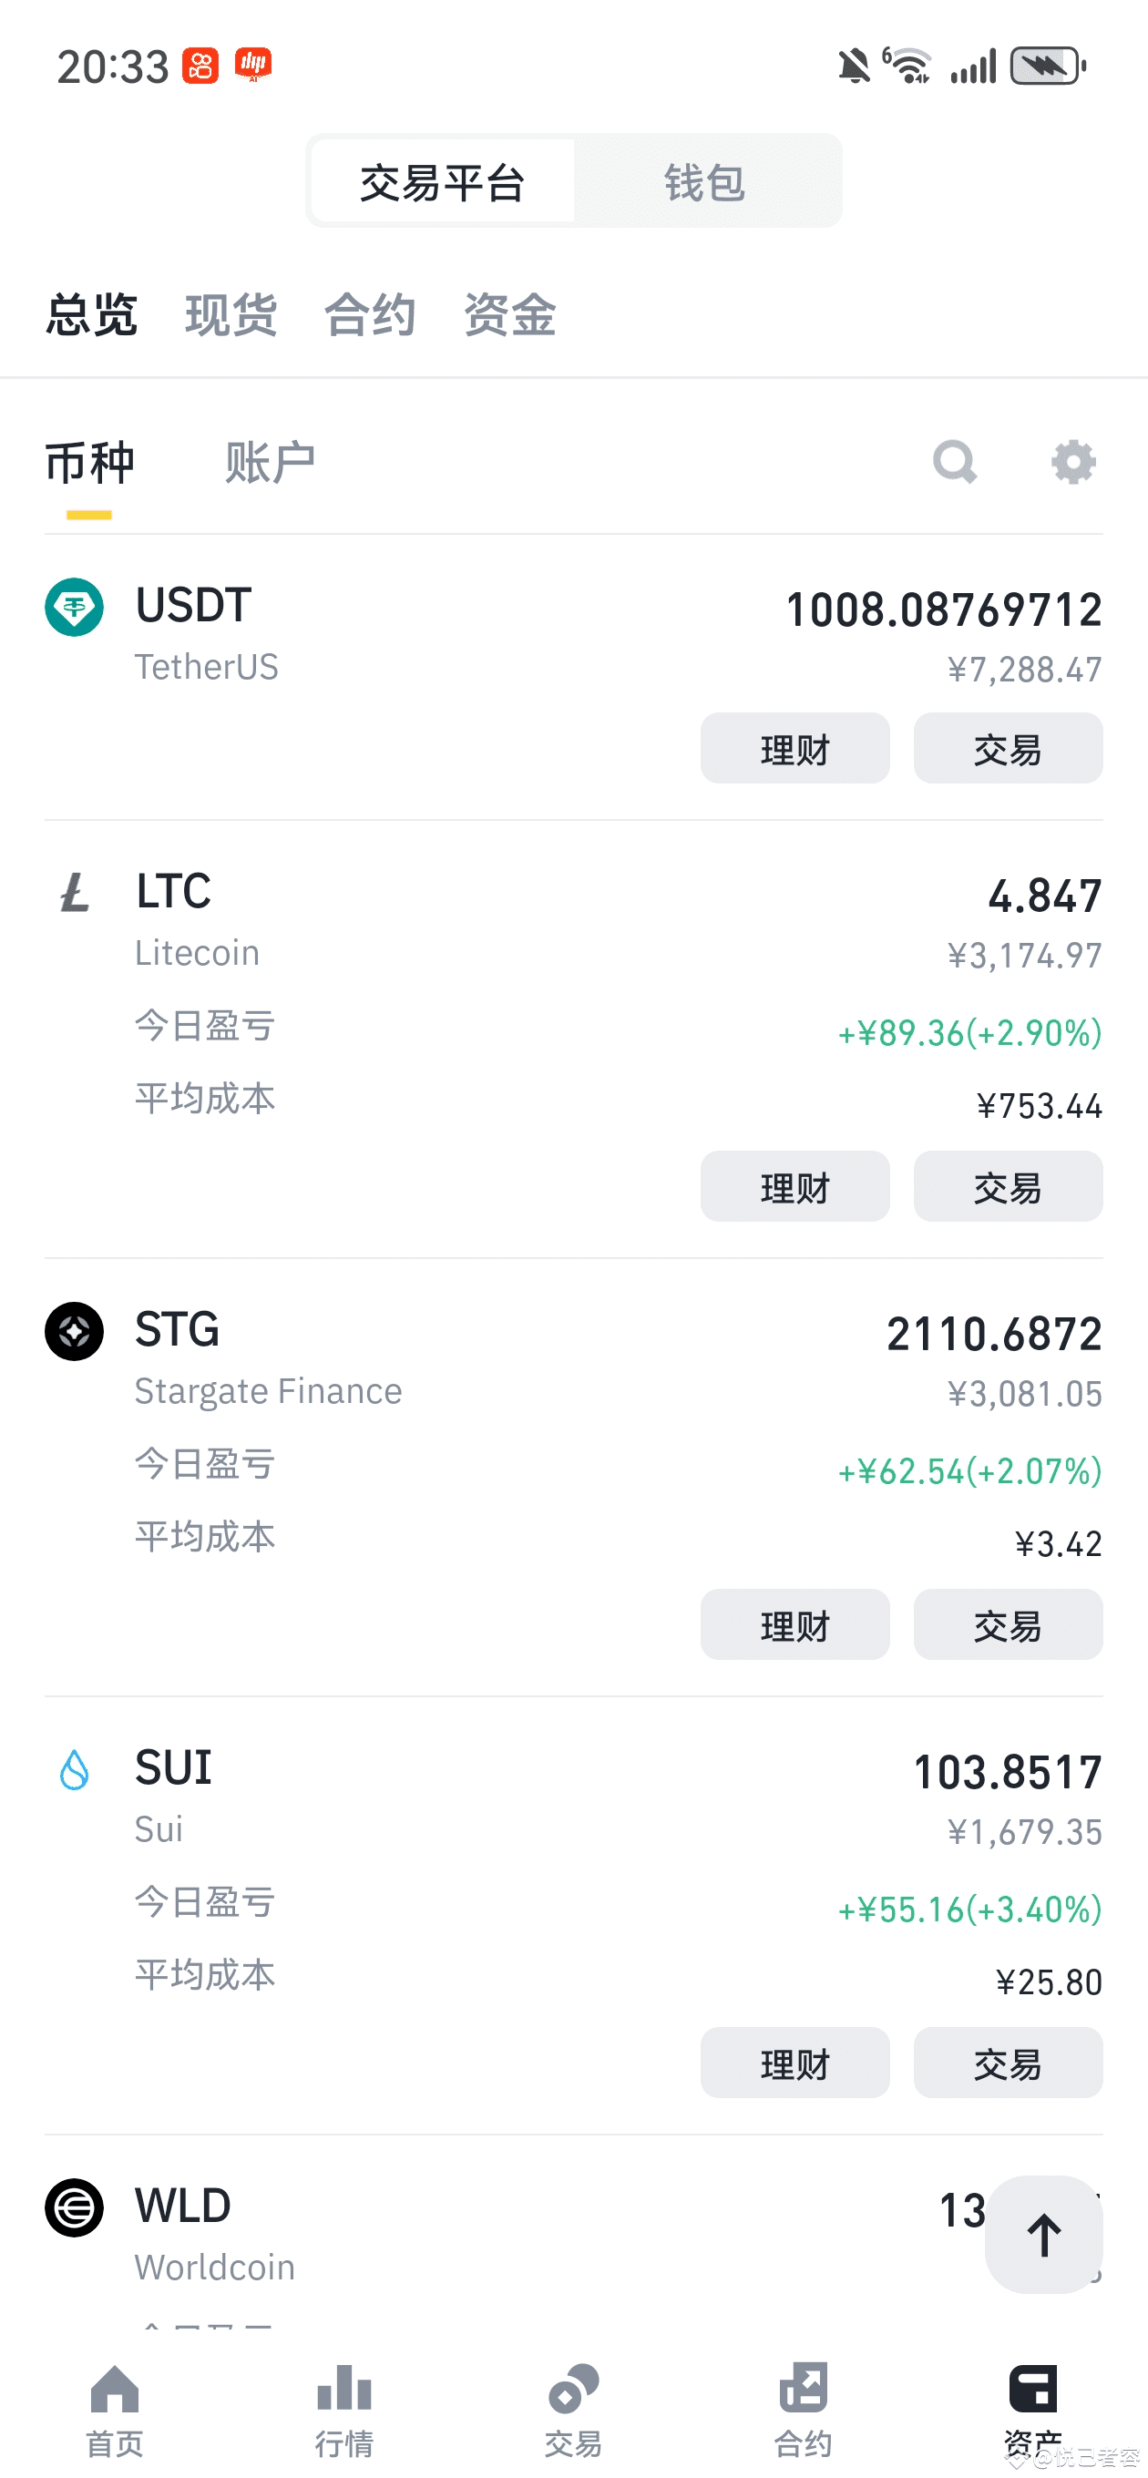Image resolution: width=1148 pixels, height=2478 pixels.
Task: Select the USDT Tether coin icon
Action: pyautogui.click(x=74, y=607)
